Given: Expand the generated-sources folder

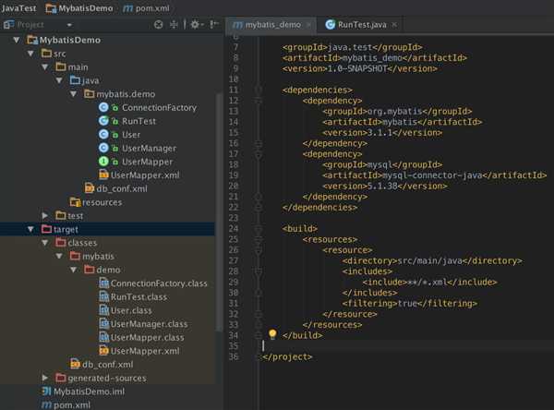Looking at the screenshot, I should coord(46,378).
